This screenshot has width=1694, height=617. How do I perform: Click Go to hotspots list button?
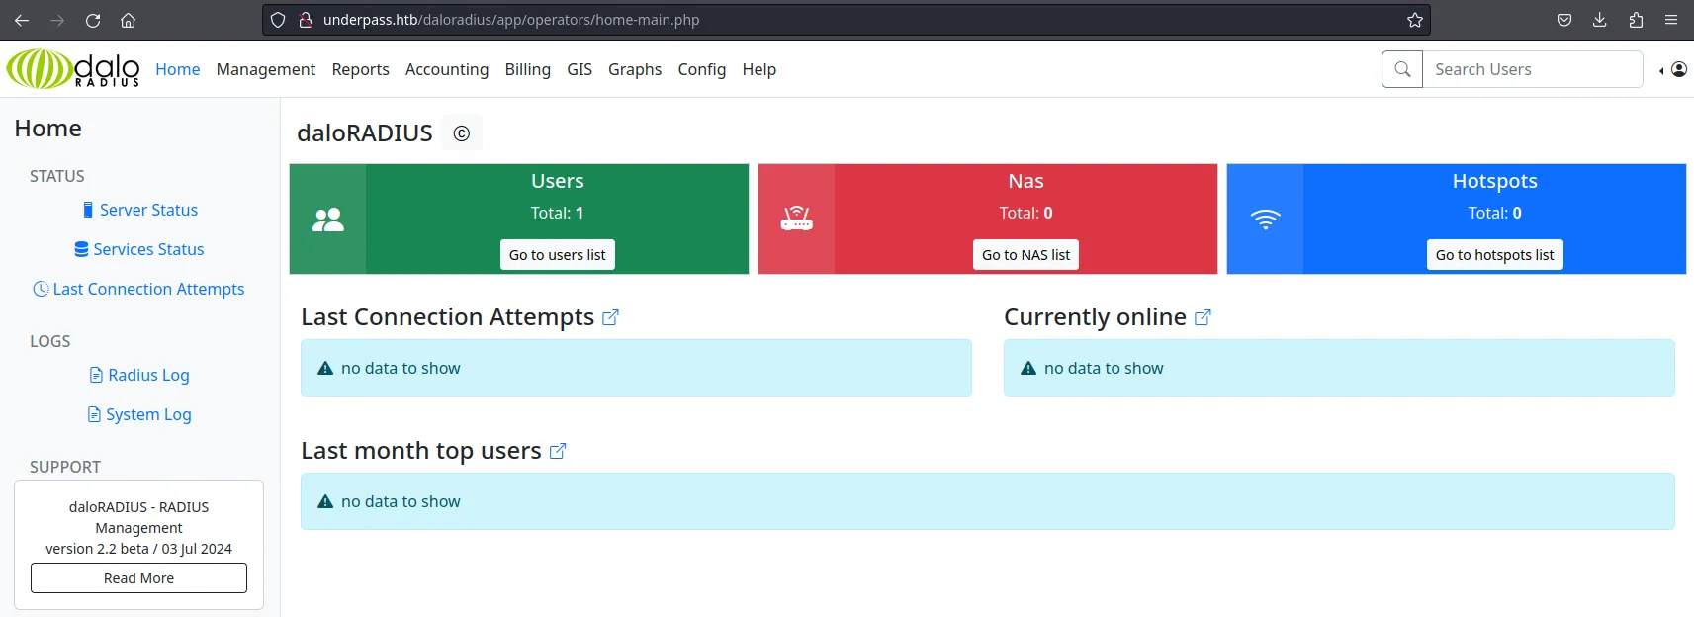[x=1495, y=255]
